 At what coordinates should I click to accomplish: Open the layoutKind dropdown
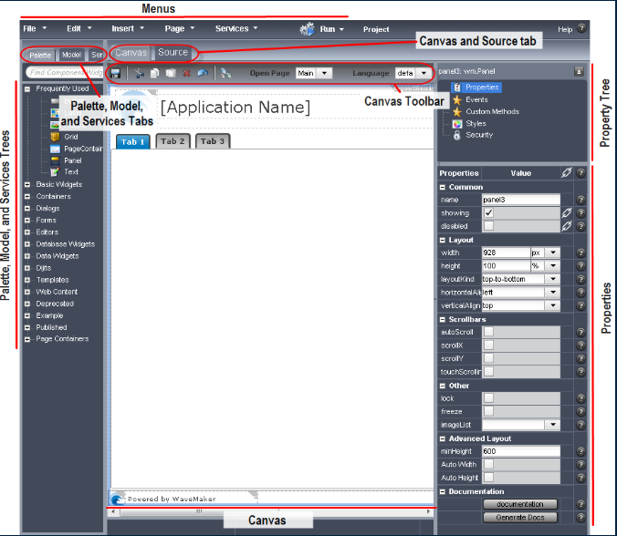tap(552, 279)
